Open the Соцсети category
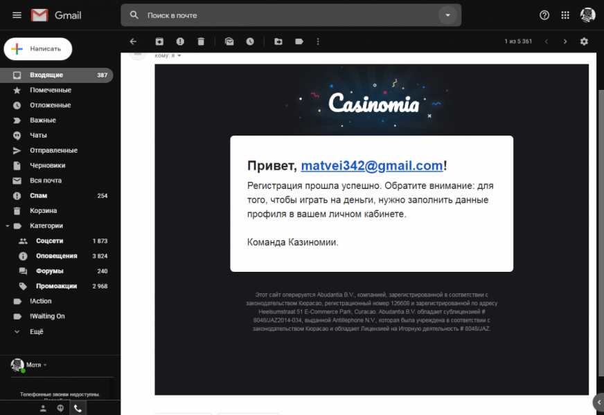The image size is (604, 415). (56, 241)
